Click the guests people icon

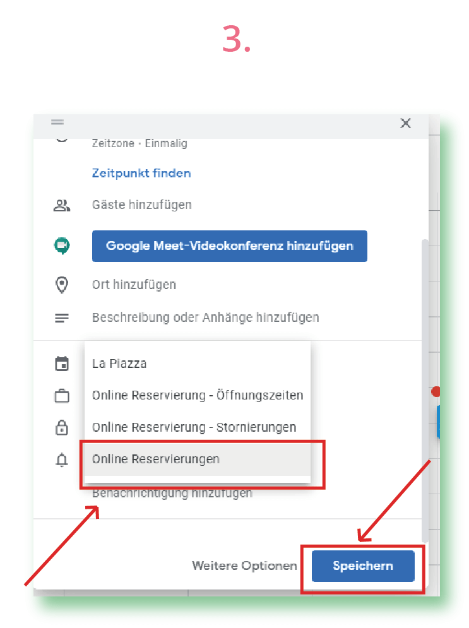coord(61,205)
